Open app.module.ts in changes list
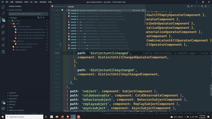The image size is (212, 119). 21,50
